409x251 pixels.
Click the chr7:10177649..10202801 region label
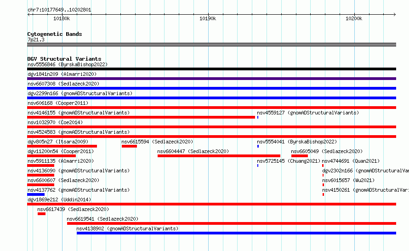(59, 10)
